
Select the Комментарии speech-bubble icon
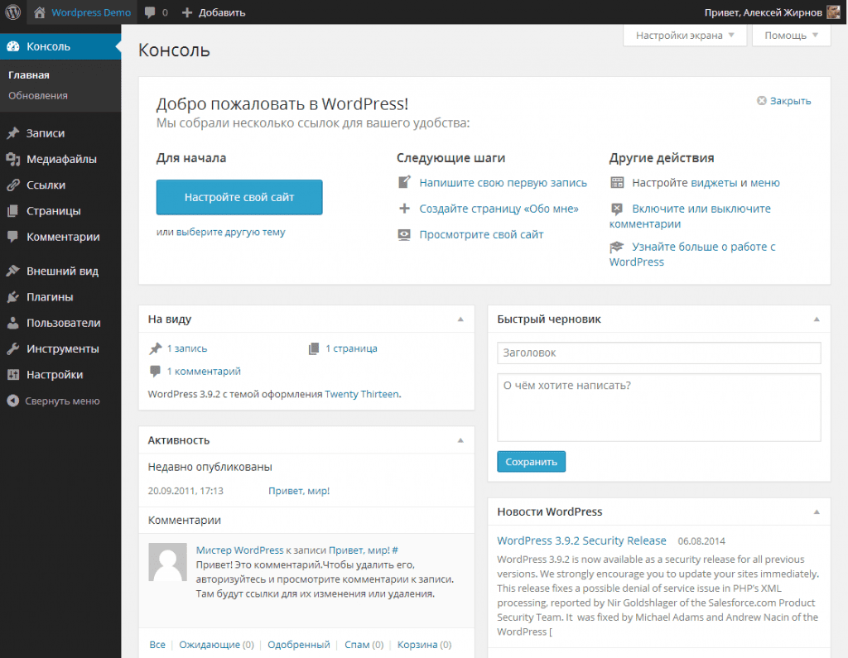coord(12,237)
